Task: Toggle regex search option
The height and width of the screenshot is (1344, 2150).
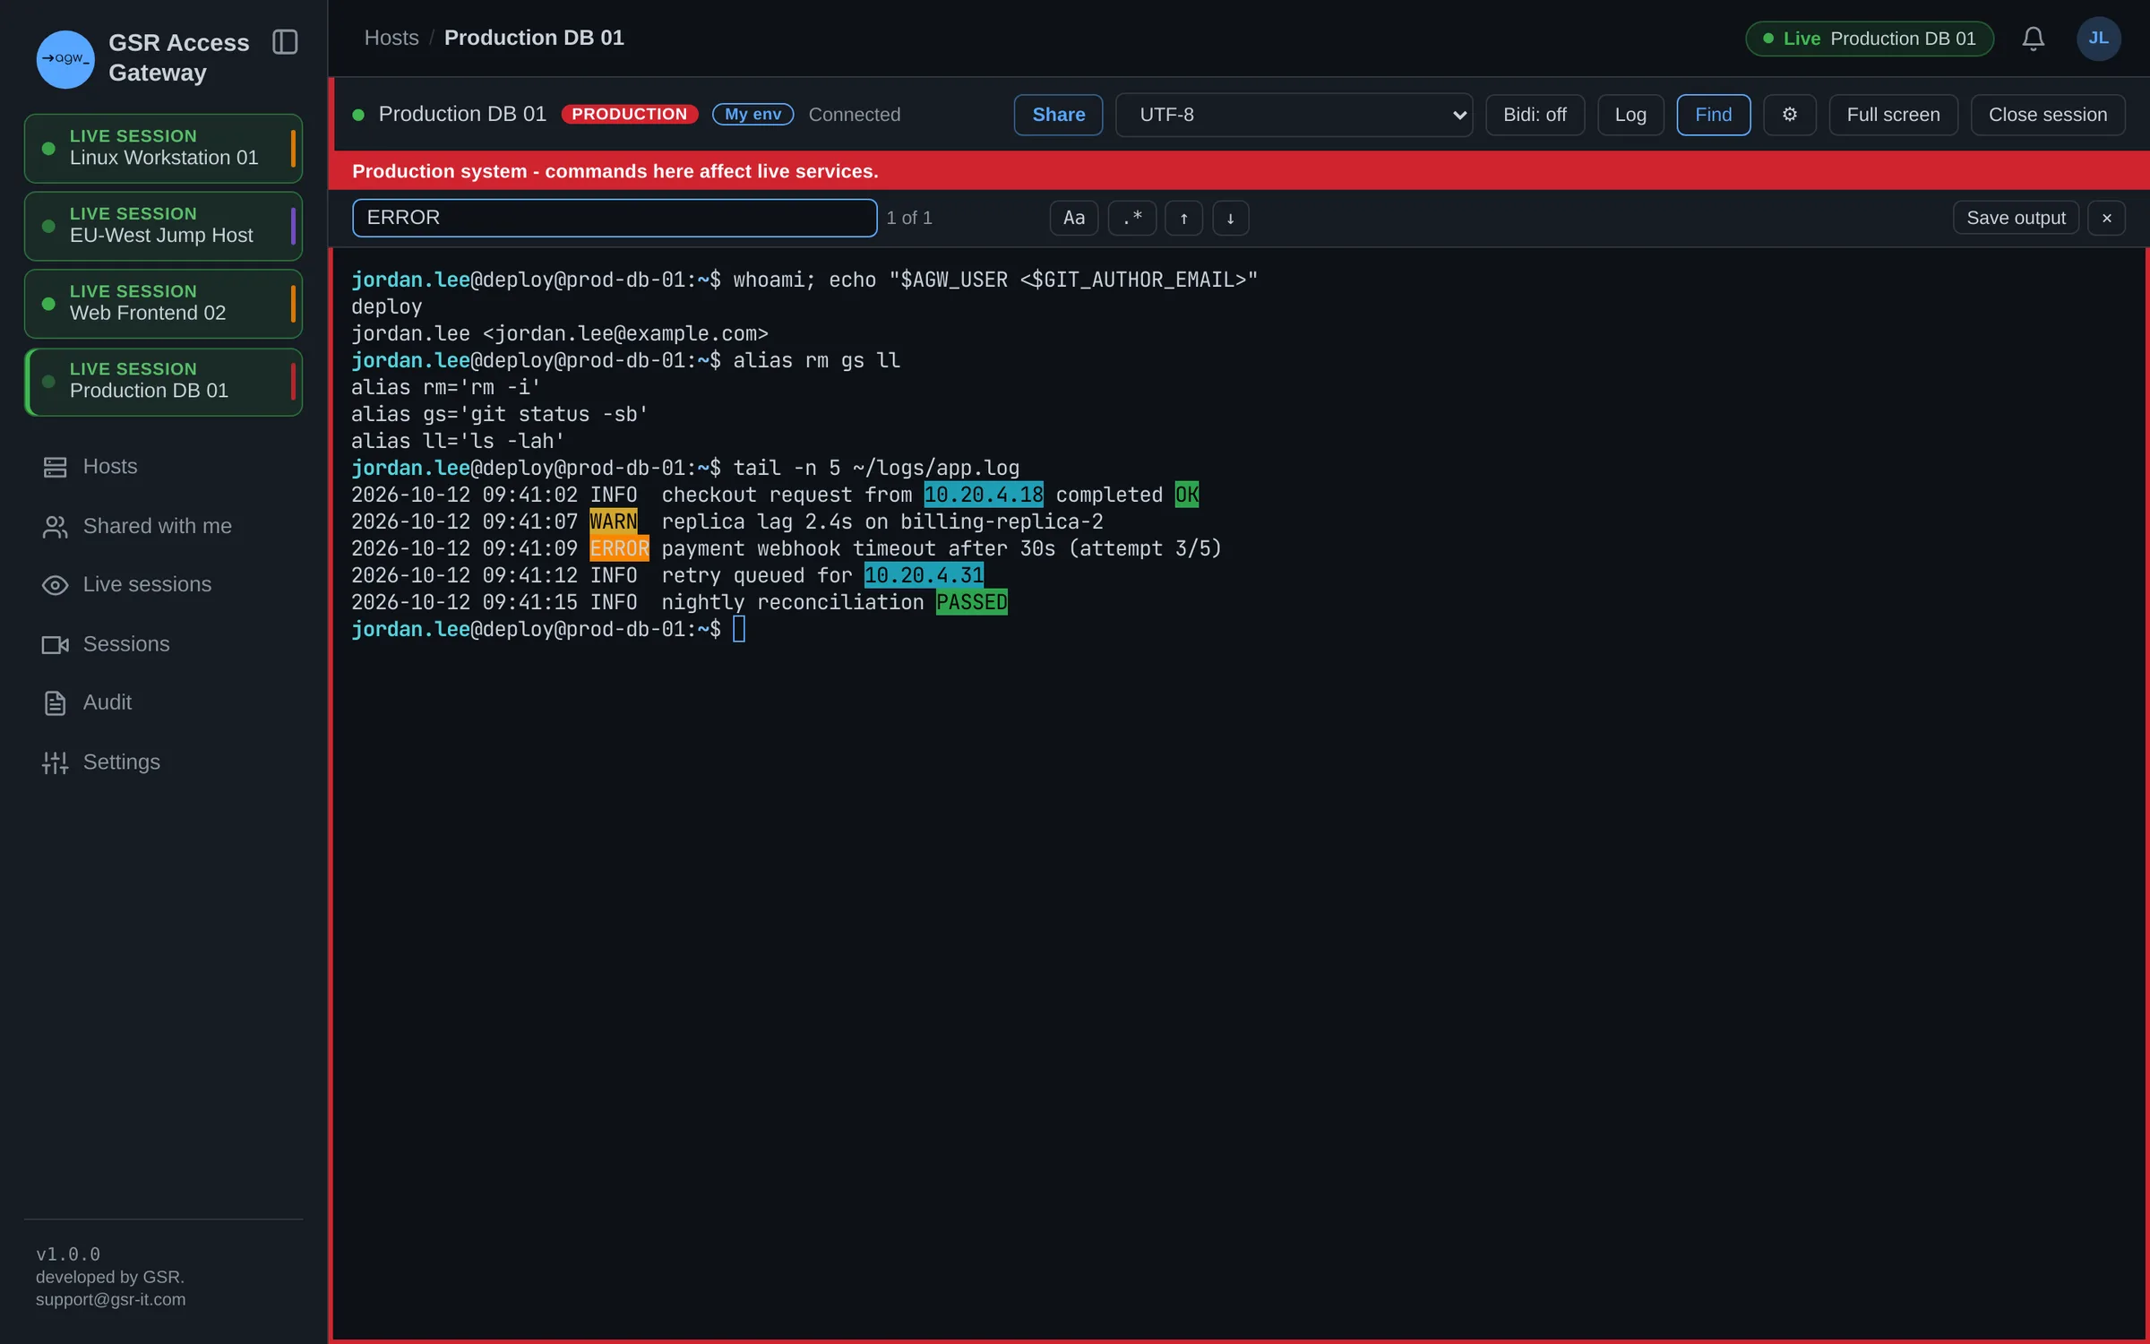Action: click(1131, 218)
